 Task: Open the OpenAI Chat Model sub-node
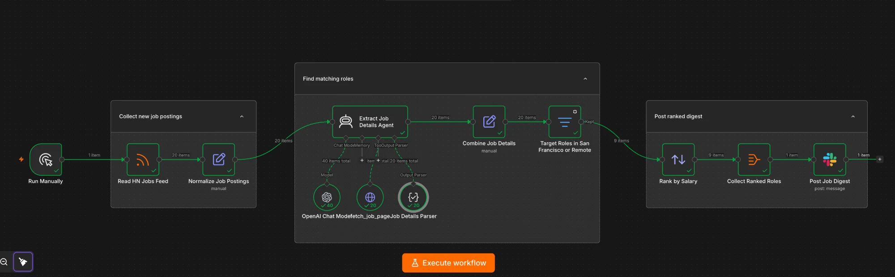pos(327,197)
